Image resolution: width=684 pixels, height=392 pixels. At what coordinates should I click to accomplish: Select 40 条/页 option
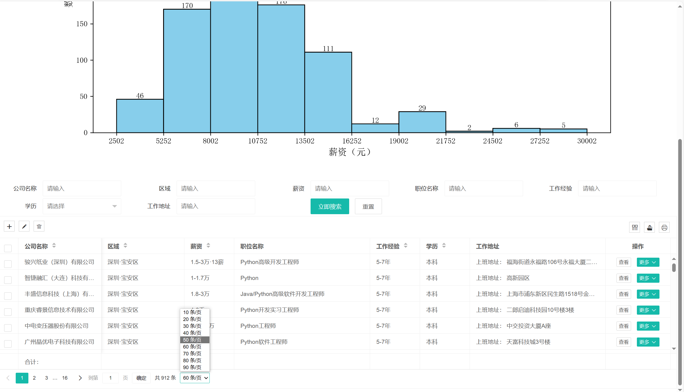pyautogui.click(x=195, y=333)
